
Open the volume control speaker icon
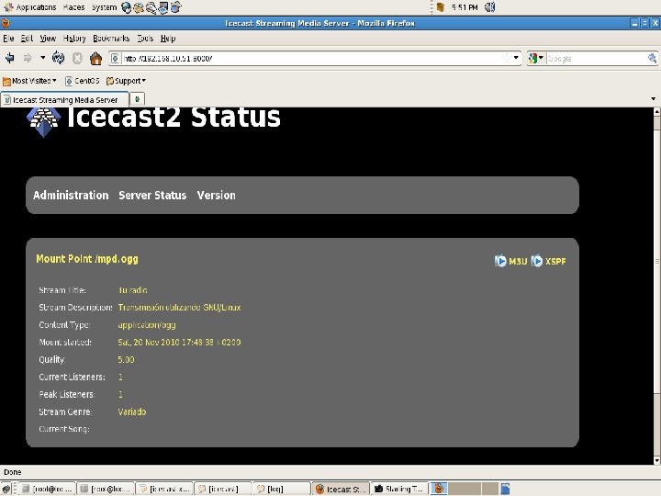click(x=490, y=7)
